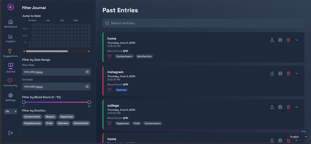The height and width of the screenshot is (144, 311).
Task: Click the Satisfaction tag on the first home entry
Action: point(144,56)
